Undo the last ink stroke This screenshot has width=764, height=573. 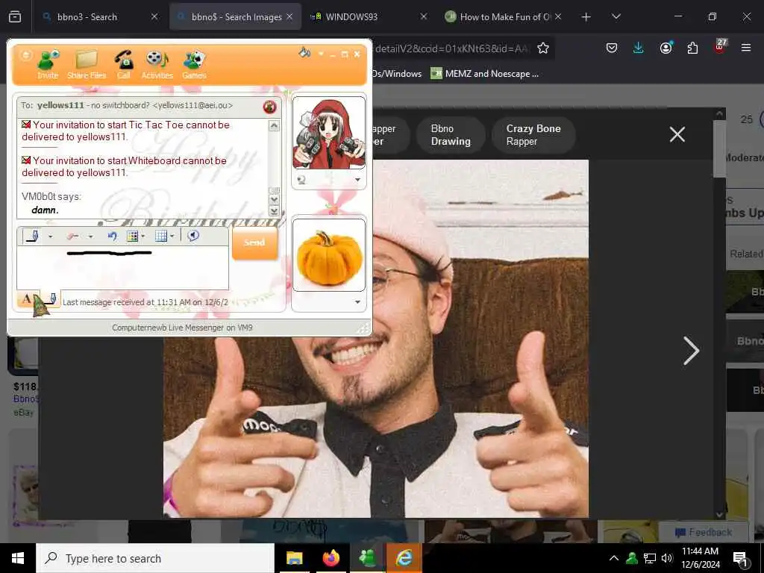tap(112, 237)
